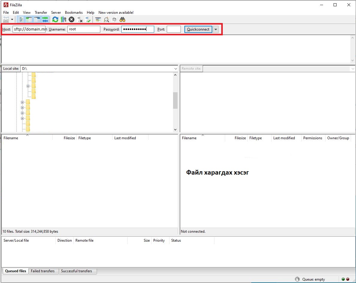356x283 pixels.
Task: Sort local files by Filename column
Action: point(27,138)
